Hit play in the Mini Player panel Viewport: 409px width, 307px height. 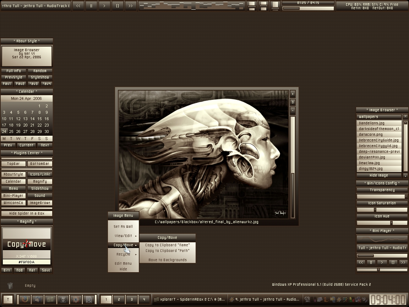382,262
